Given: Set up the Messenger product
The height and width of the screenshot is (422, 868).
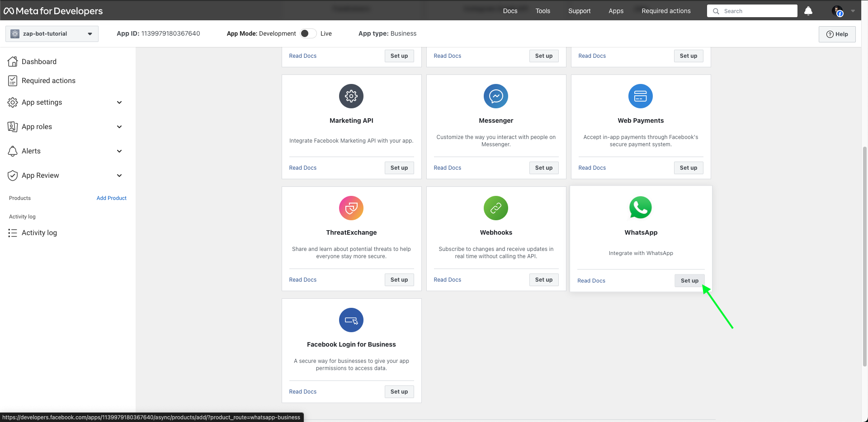Looking at the screenshot, I should [544, 168].
